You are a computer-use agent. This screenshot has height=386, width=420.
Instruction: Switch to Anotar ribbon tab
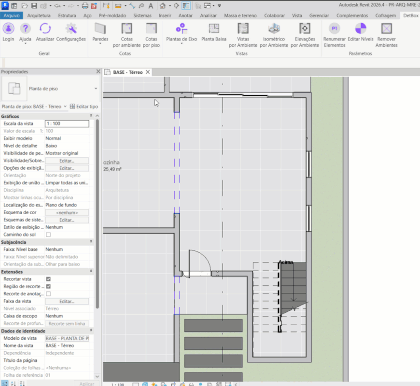pyautogui.click(x=185, y=15)
